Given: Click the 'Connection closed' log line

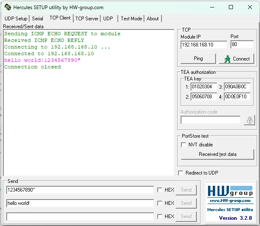Looking at the screenshot, I should click(32, 67).
